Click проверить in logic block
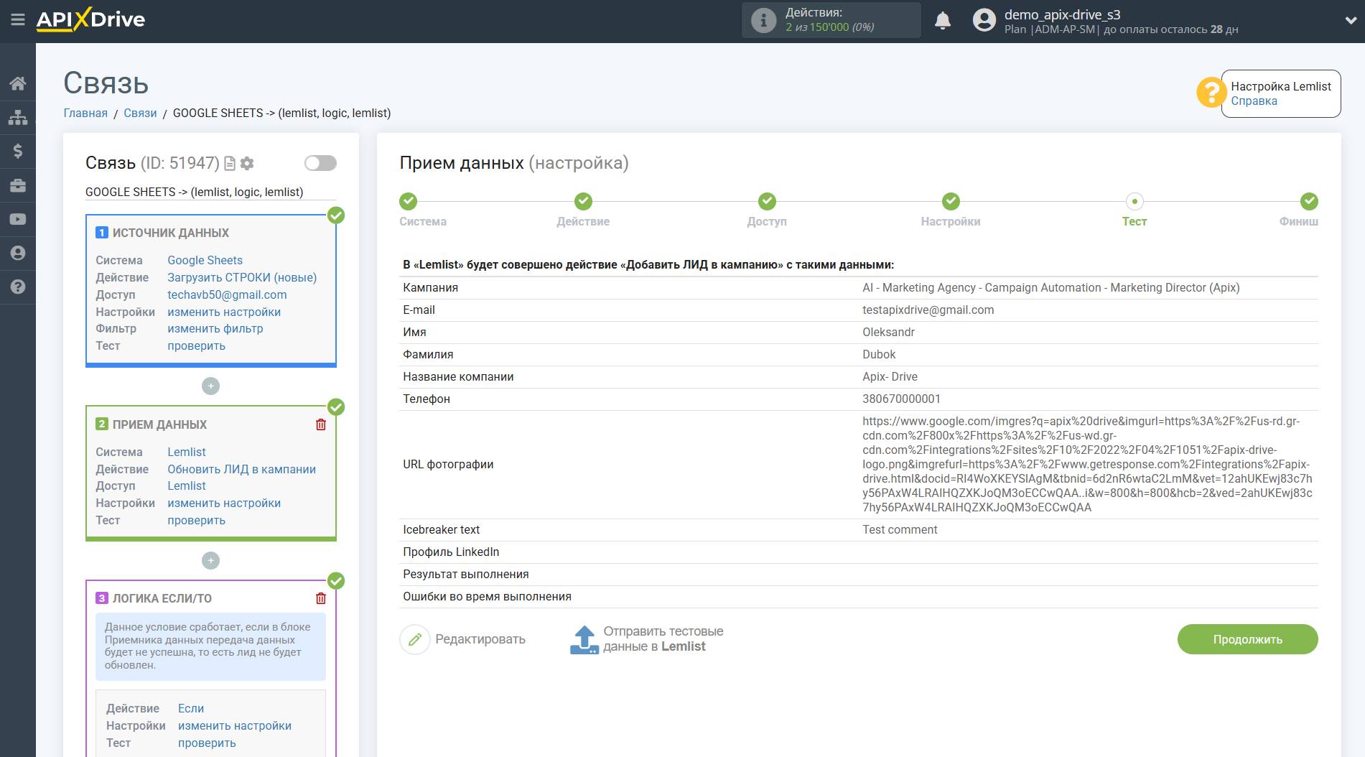 [x=207, y=743]
